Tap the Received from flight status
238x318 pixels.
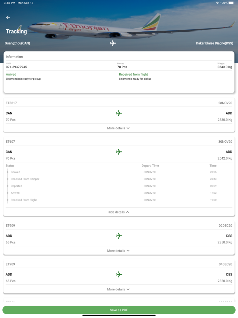tap(134, 75)
